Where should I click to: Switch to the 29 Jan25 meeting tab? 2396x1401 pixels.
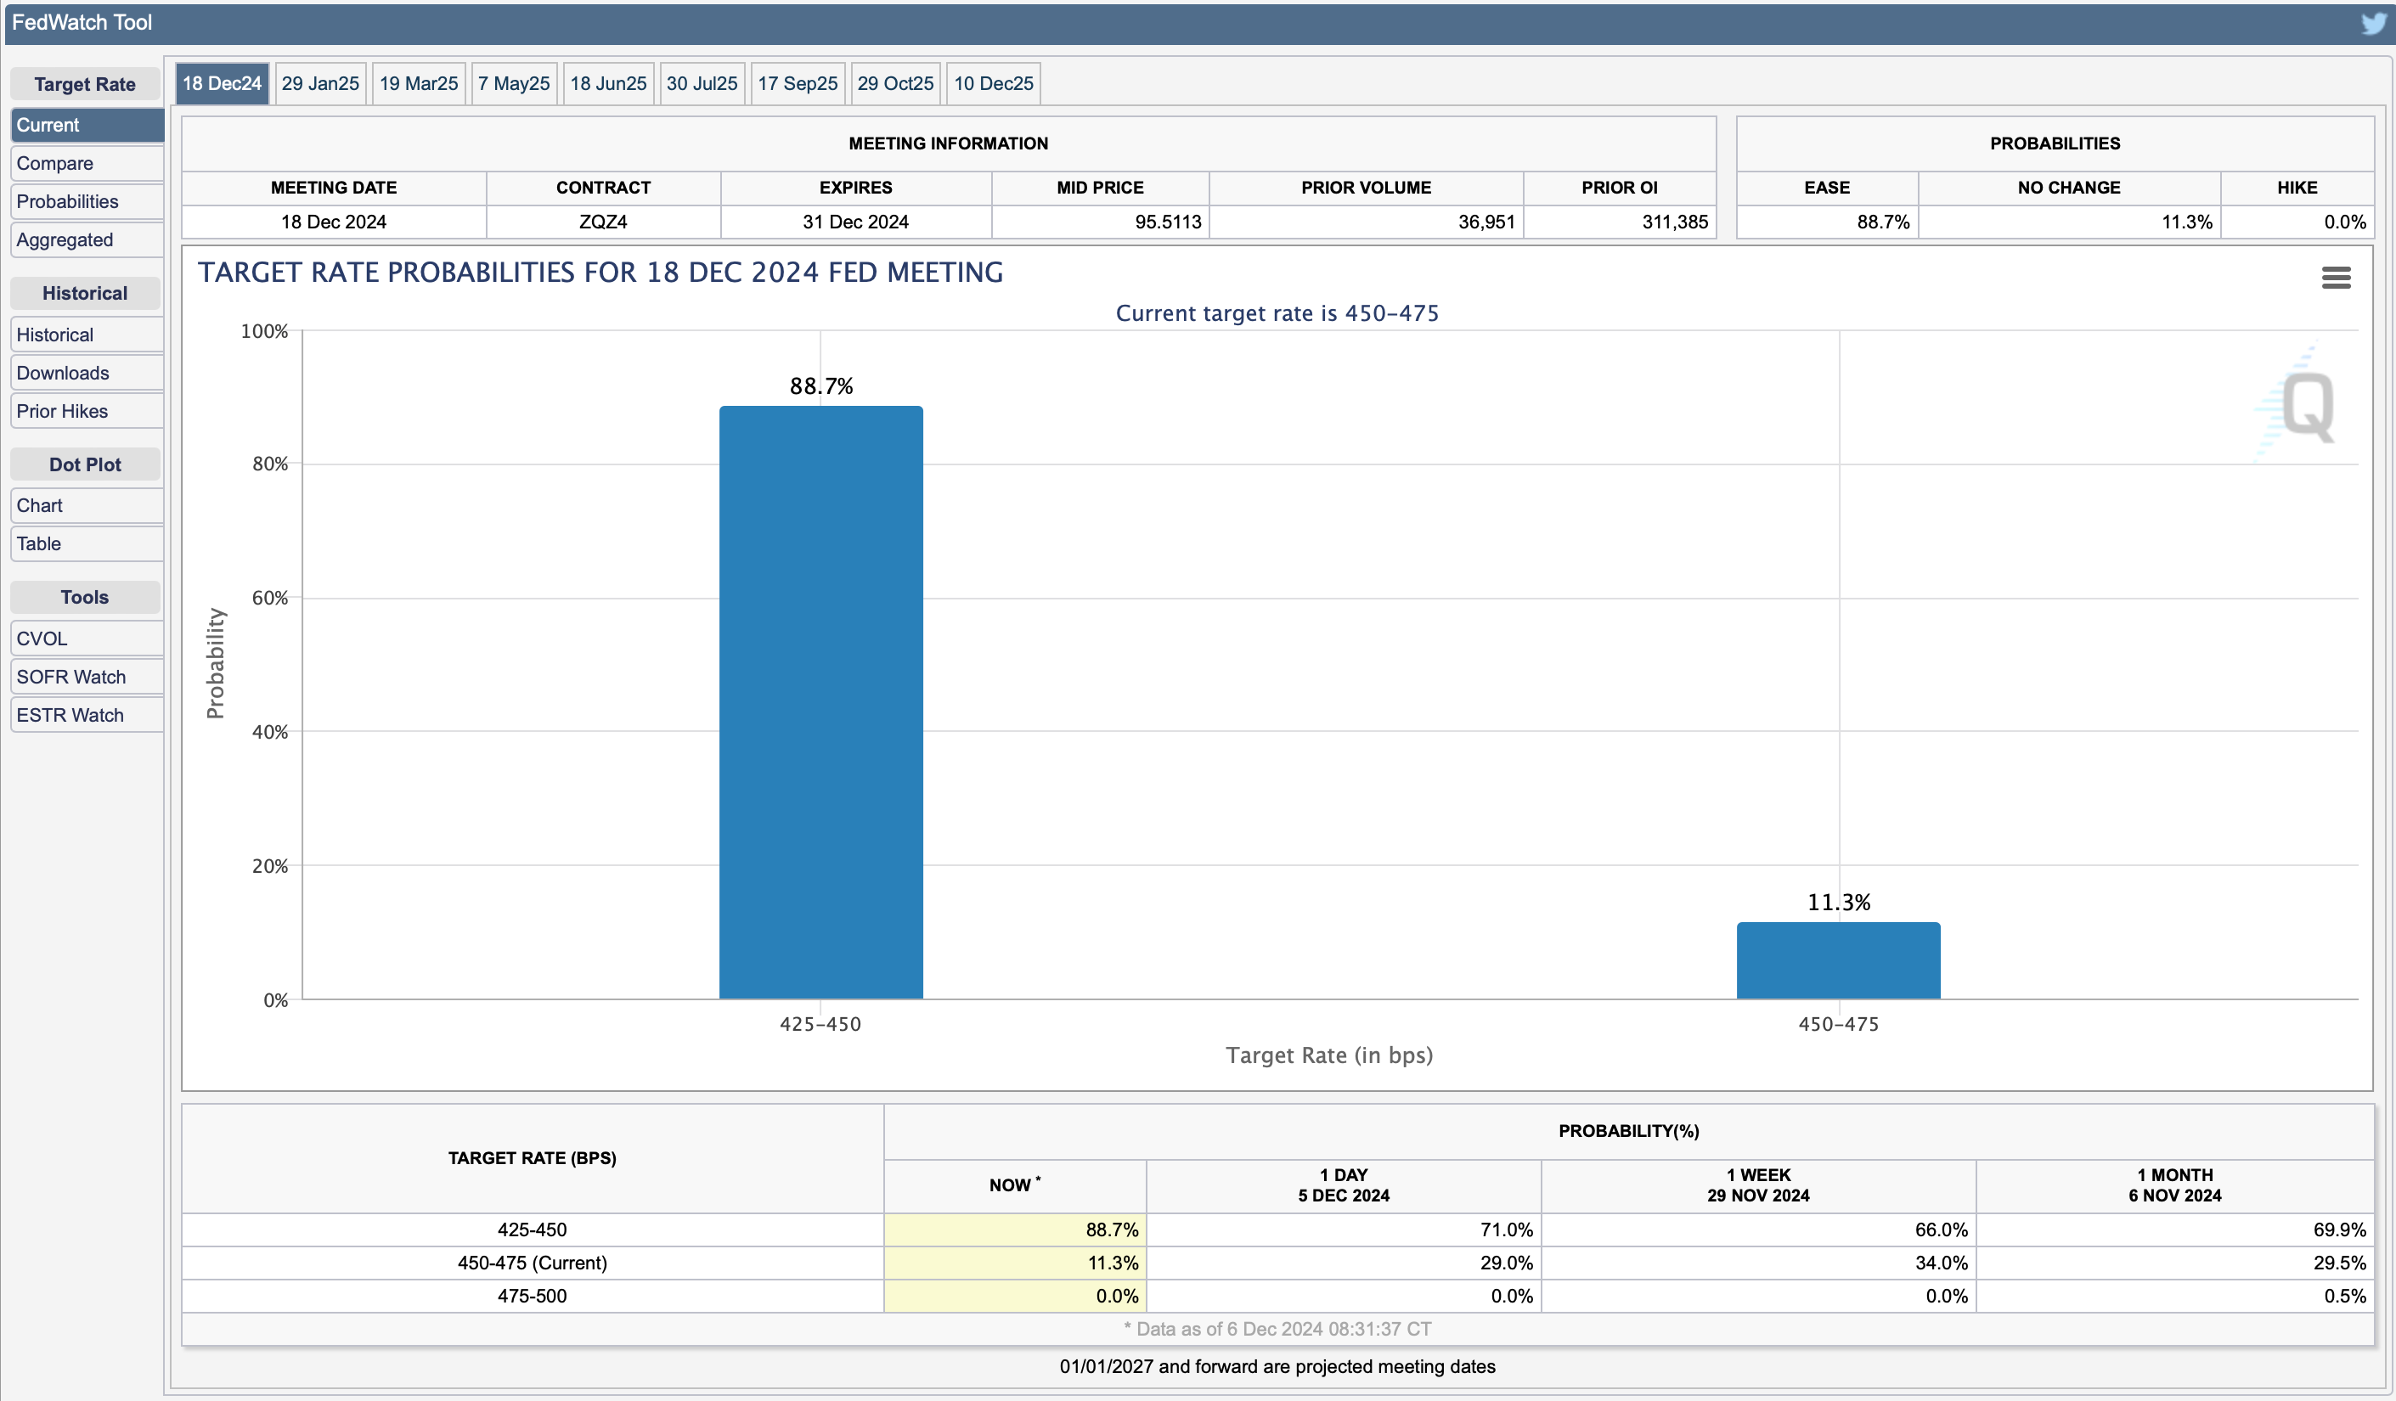click(x=320, y=84)
